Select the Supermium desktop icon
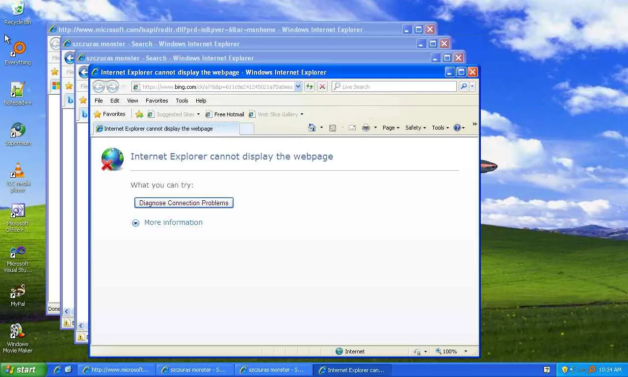This screenshot has height=377, width=628. coord(18,134)
